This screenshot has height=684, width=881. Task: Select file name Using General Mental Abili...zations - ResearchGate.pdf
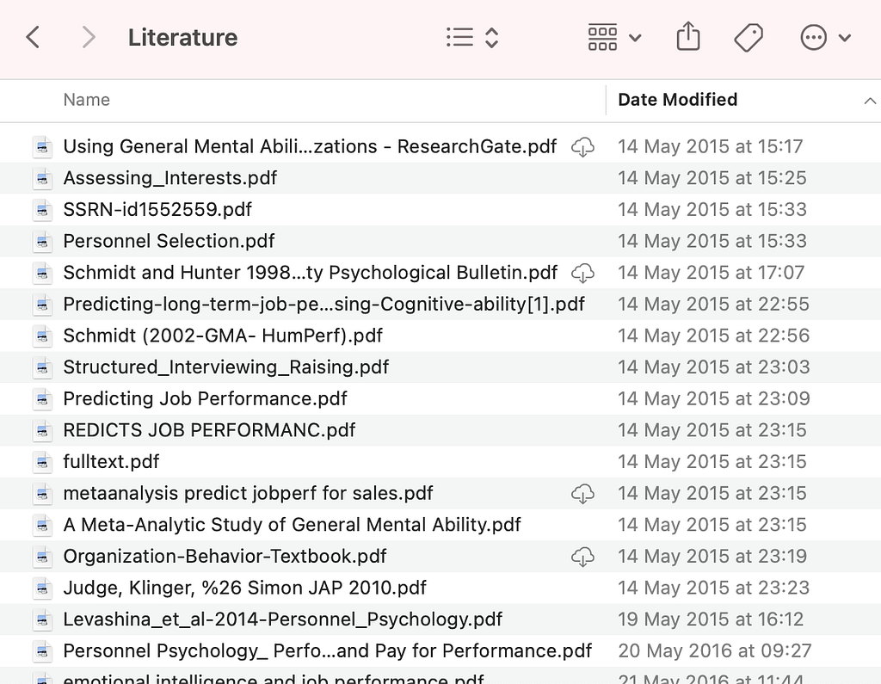(310, 146)
